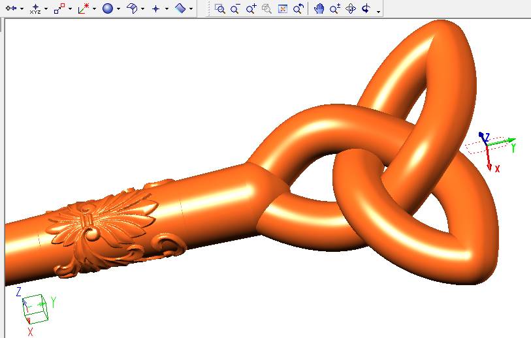Viewport: 531px width, 338px height.
Task: Click the XYZ coordinate axes on the right
Action: [491, 151]
